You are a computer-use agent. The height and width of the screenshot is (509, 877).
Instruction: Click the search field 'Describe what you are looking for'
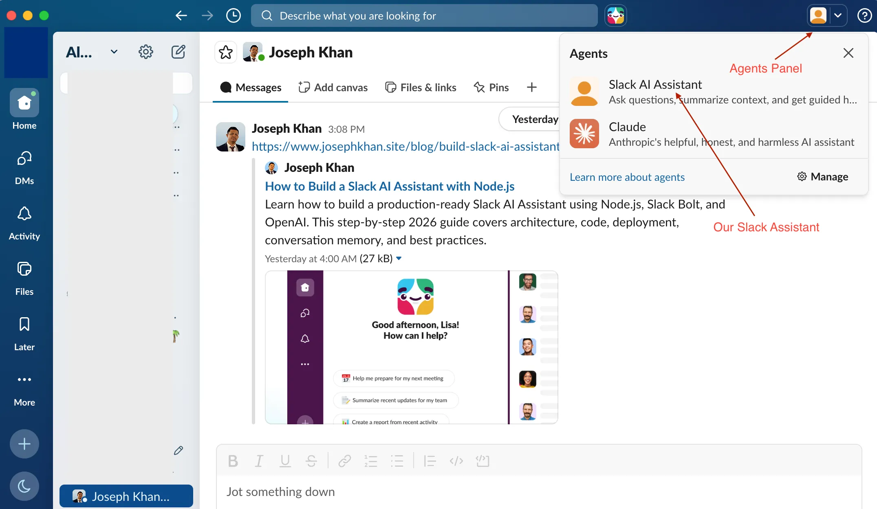(x=424, y=16)
